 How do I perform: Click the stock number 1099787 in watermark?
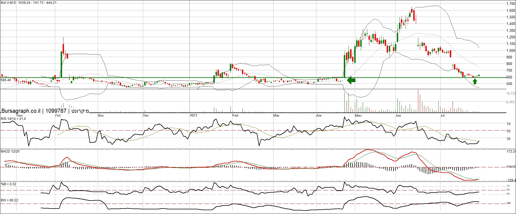(56, 111)
